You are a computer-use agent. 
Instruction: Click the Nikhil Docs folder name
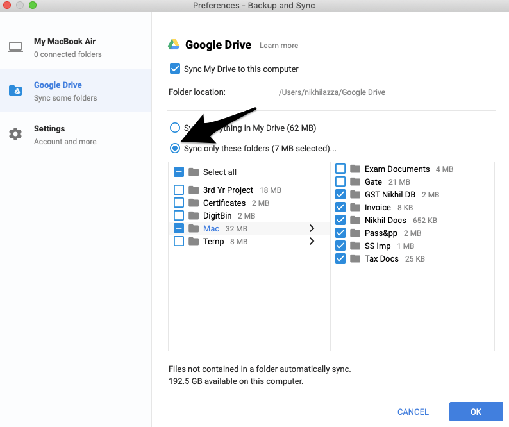pyautogui.click(x=385, y=220)
